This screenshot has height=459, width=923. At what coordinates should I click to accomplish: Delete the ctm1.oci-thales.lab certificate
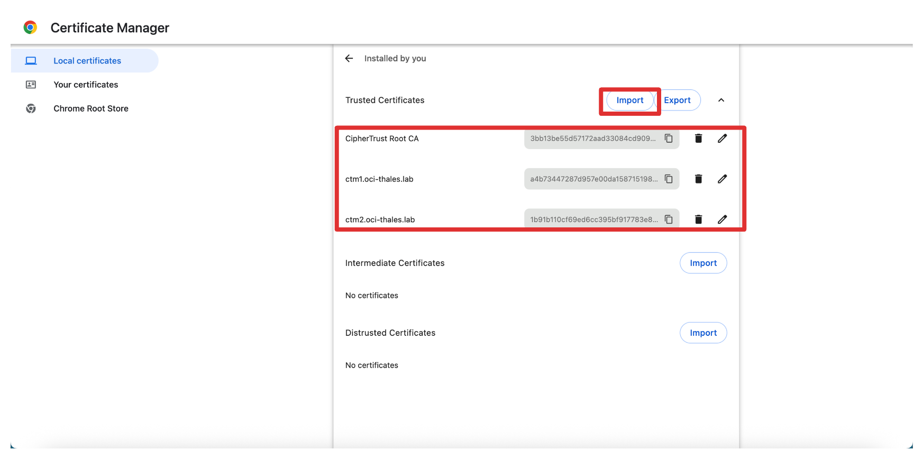pos(698,179)
